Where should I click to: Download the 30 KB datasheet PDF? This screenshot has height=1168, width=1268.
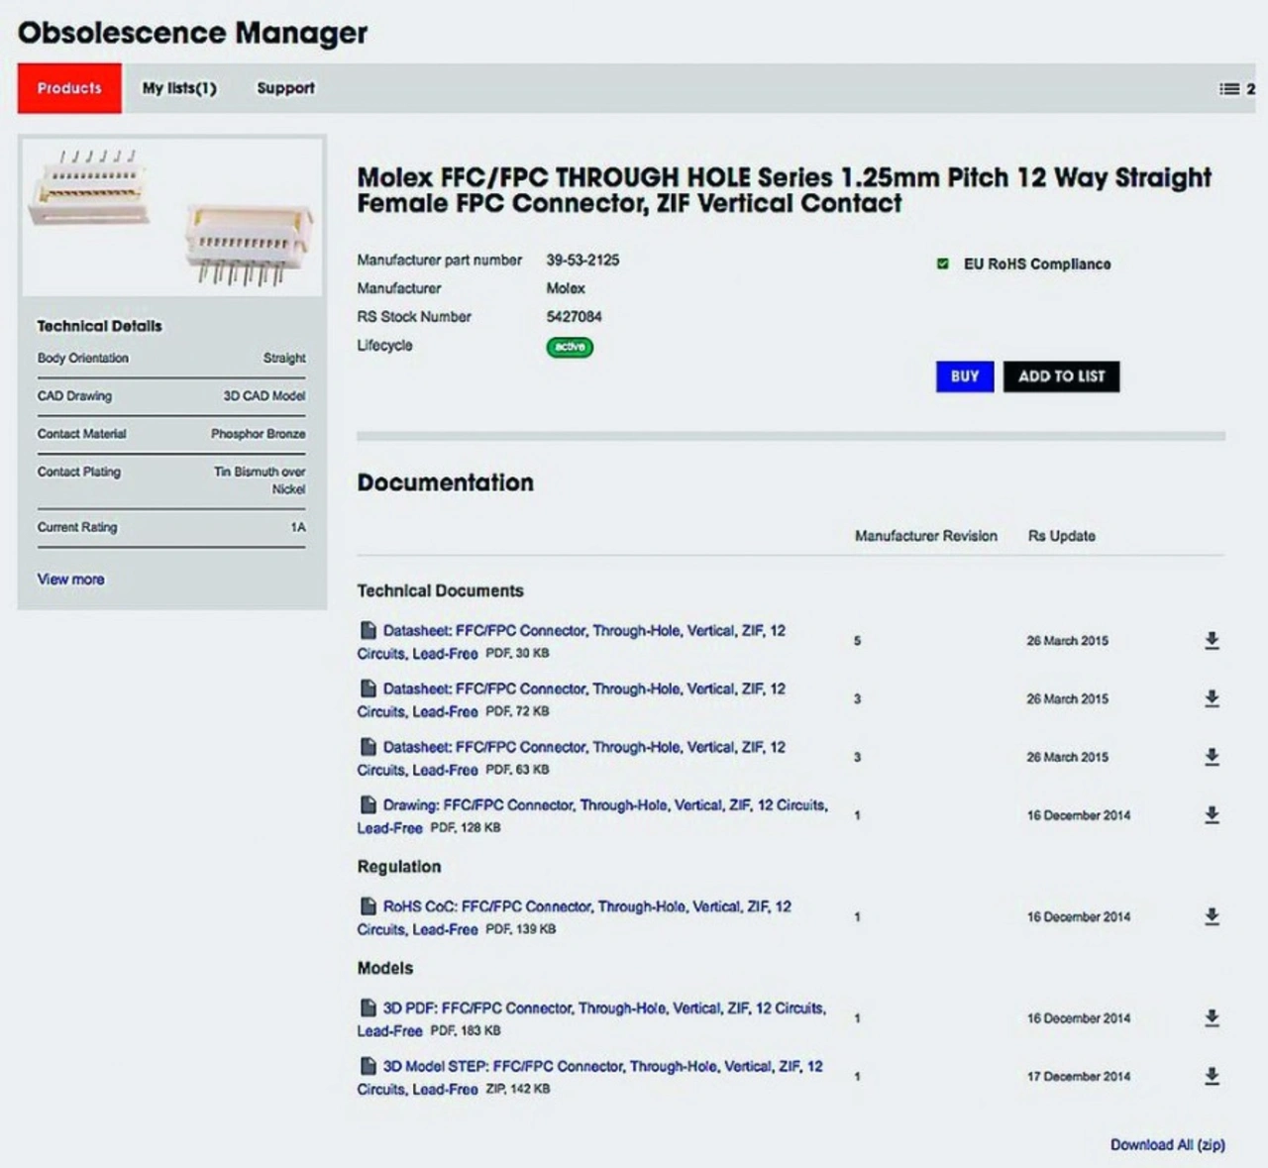pyautogui.click(x=1212, y=641)
